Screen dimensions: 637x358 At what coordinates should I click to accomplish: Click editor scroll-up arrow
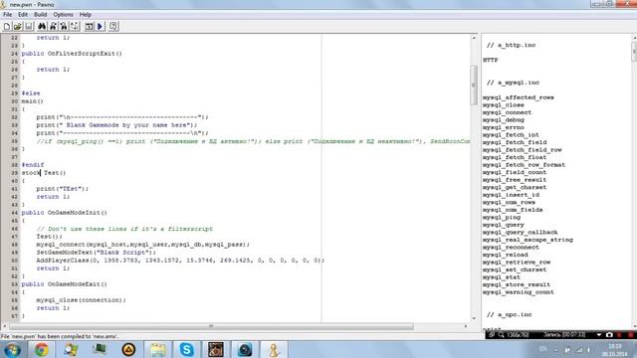pos(474,38)
